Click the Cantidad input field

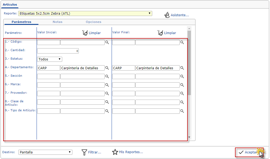pos(58,51)
